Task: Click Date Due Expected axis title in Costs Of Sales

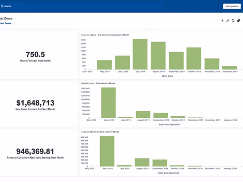Action: (169, 173)
